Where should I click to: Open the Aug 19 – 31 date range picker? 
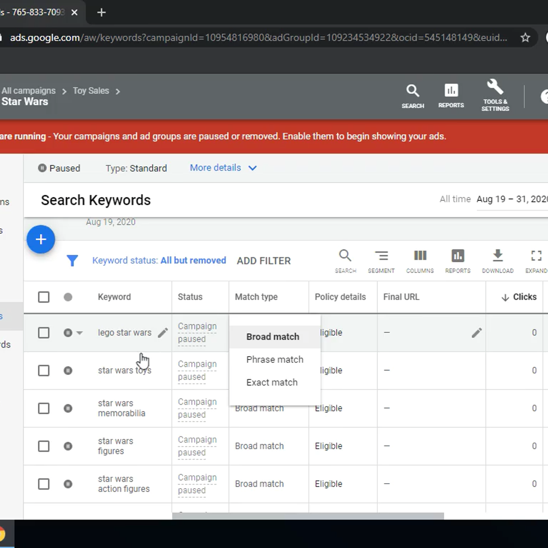[x=511, y=199]
